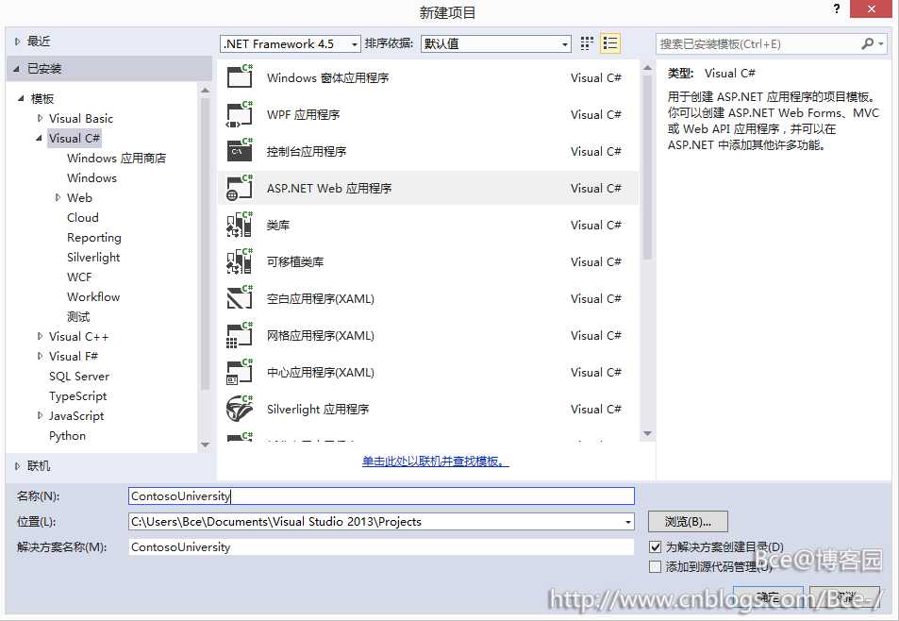
Task: Click the project name input field
Action: point(381,496)
